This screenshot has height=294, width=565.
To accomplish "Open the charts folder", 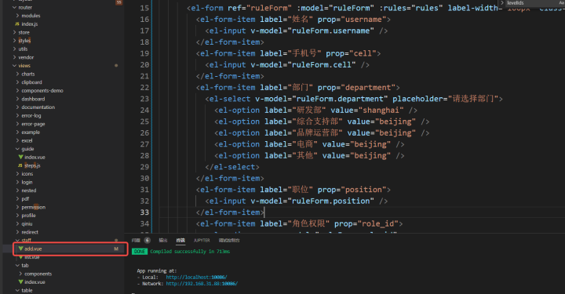I will click(28, 74).
